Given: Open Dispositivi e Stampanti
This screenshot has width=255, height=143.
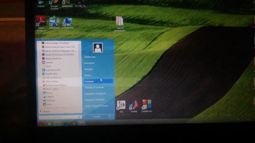Looking at the screenshot, I should [95, 94].
